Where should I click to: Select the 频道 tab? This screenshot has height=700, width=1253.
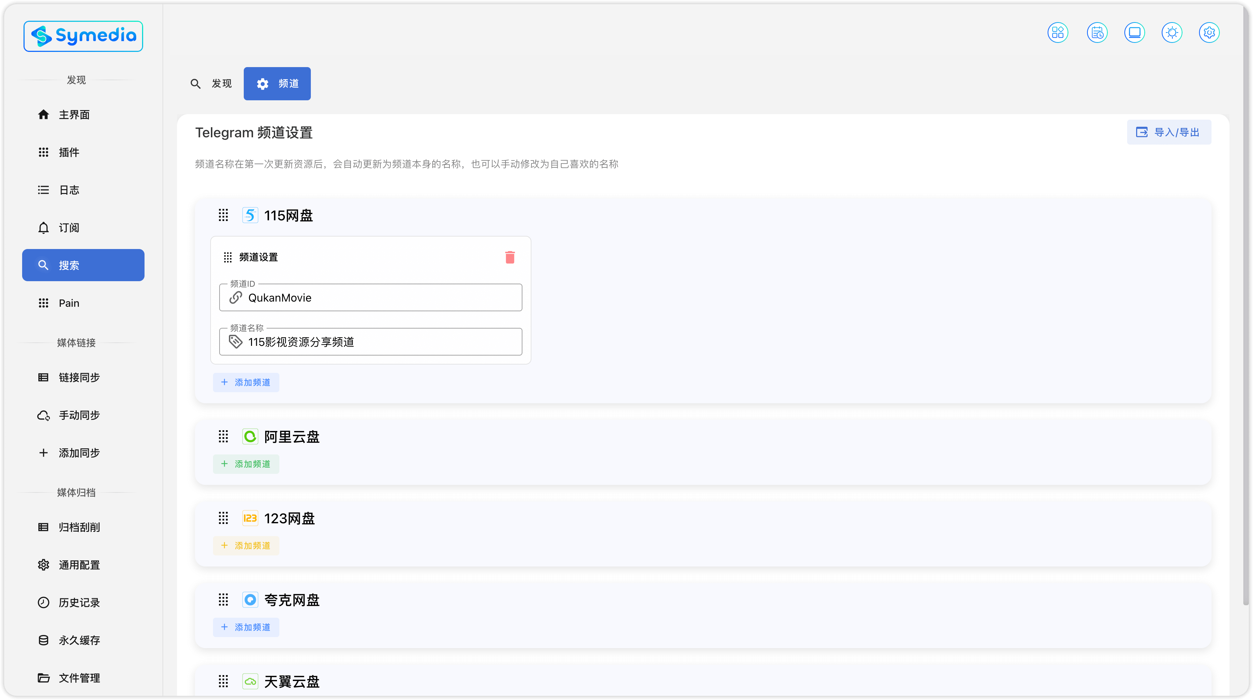tap(277, 84)
